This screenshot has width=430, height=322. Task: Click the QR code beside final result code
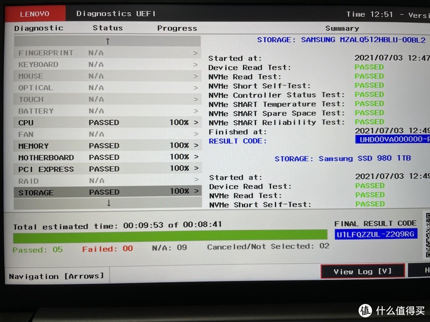point(427,235)
